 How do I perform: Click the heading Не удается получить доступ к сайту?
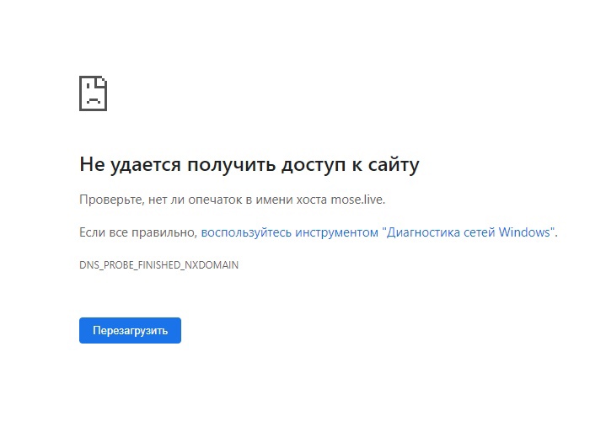(x=249, y=165)
